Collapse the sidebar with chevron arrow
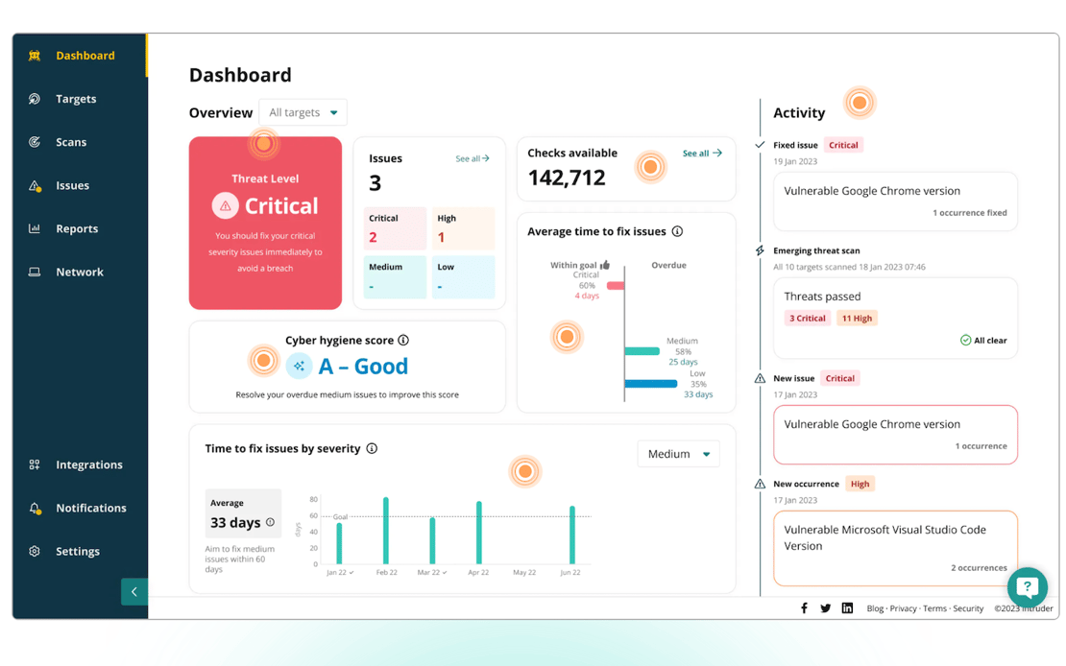 133,591
